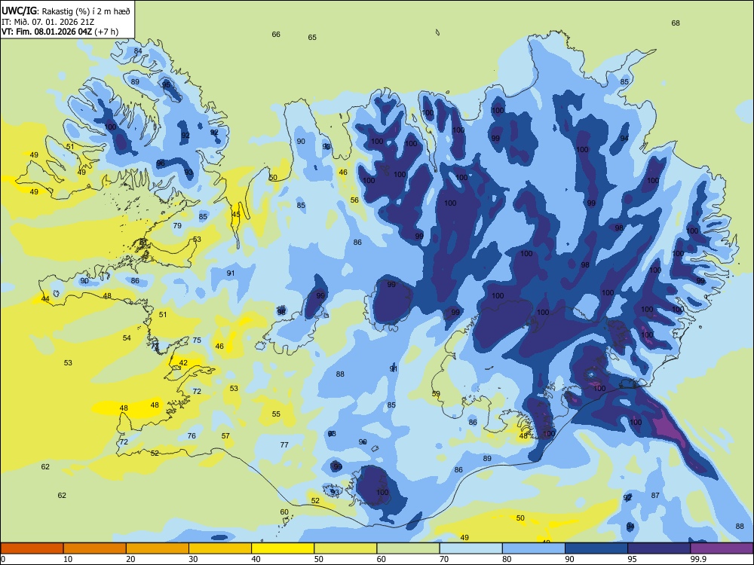Click the map value '59' near the glacier outline

(x=436, y=394)
